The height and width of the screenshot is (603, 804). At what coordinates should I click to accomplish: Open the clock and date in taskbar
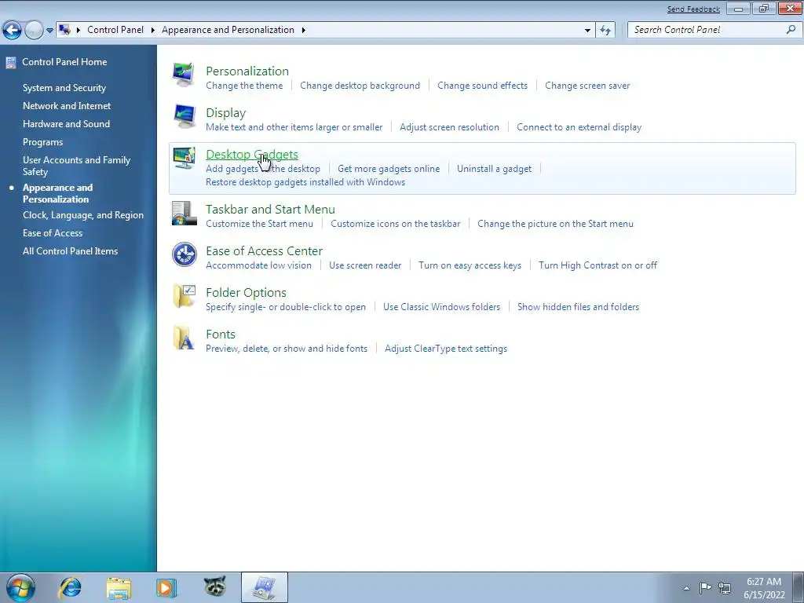pos(764,588)
